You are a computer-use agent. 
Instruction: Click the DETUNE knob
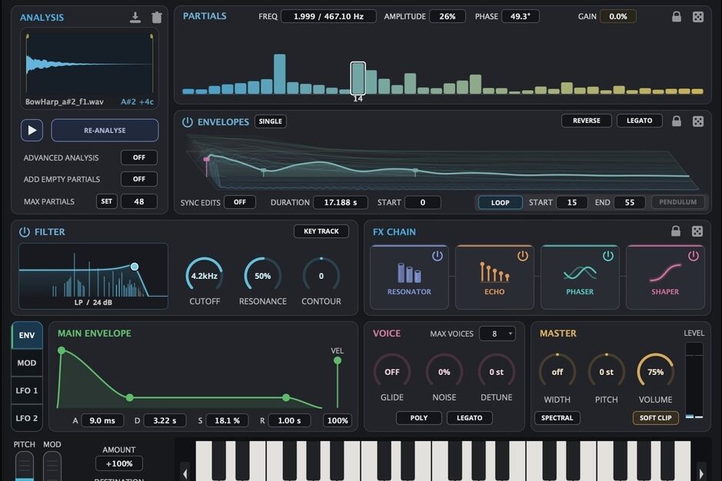[496, 372]
